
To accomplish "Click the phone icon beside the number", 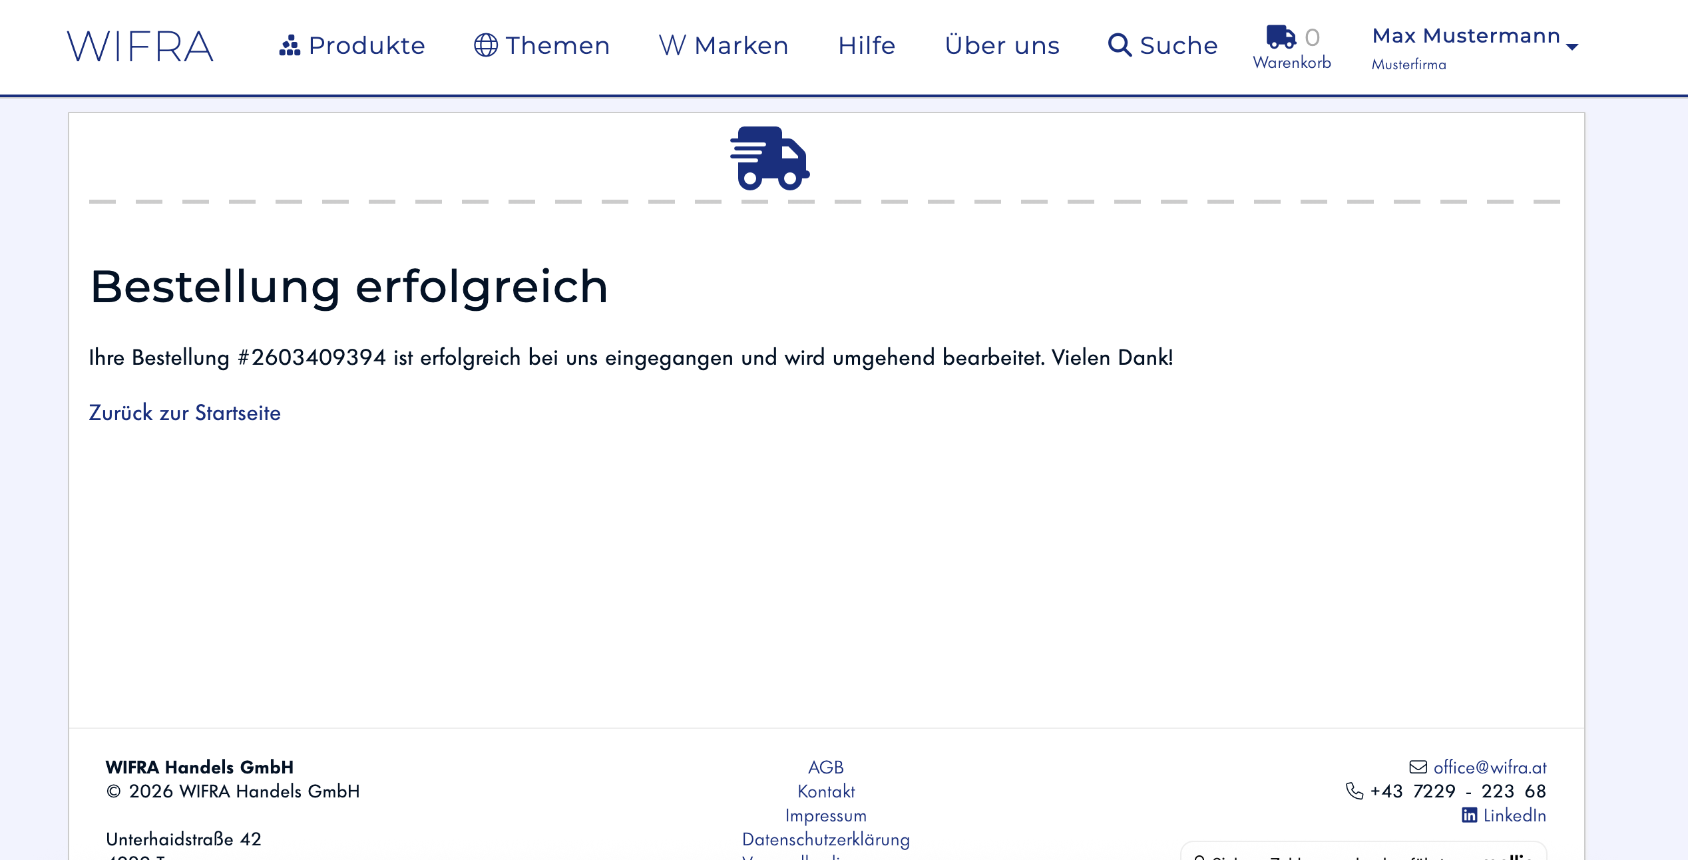I will pyautogui.click(x=1355, y=791).
